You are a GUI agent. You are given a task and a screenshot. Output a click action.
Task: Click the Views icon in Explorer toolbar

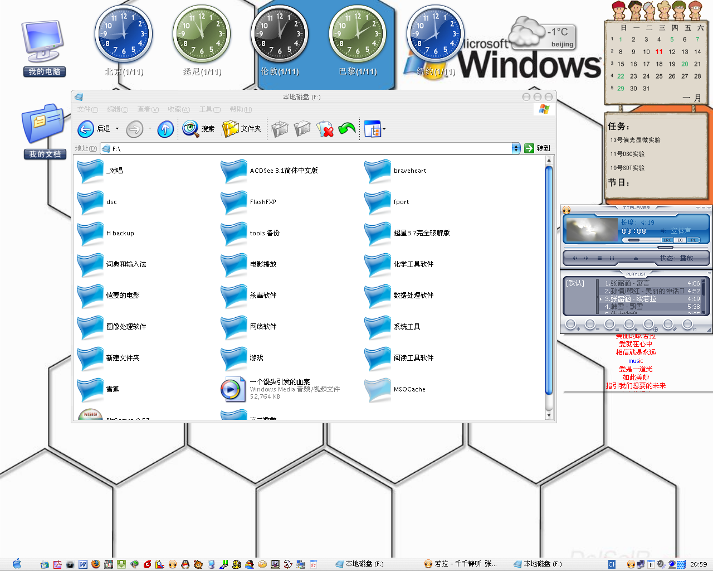[x=372, y=129]
